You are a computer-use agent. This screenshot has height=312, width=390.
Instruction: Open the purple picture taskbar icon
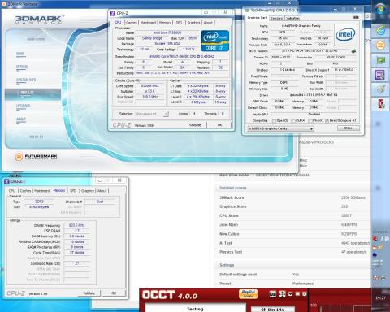click(380, 75)
